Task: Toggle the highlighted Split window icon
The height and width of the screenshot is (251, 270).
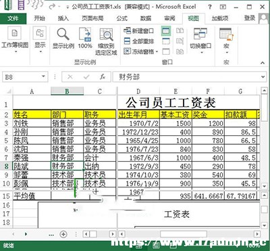Action: (x=166, y=31)
